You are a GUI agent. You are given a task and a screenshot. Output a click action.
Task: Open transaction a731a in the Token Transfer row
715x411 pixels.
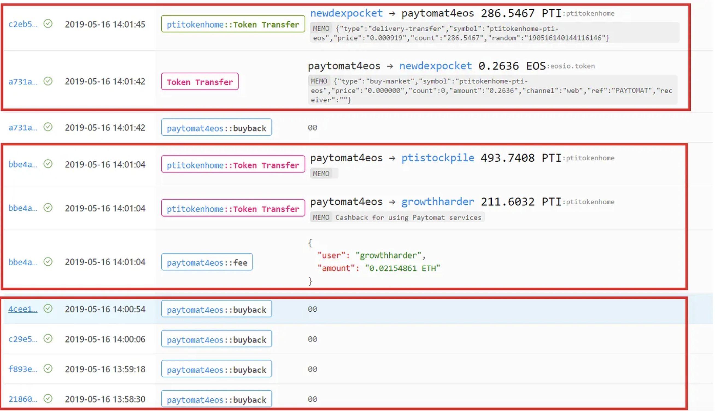point(23,82)
